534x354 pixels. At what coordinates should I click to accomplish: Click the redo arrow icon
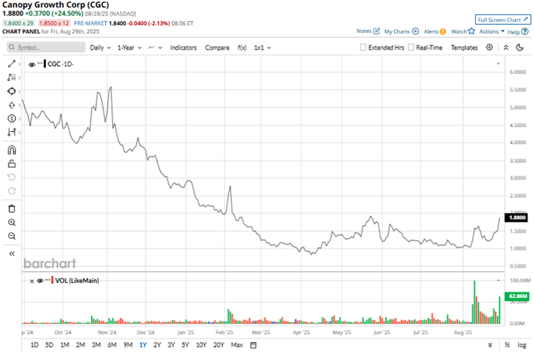click(11, 191)
